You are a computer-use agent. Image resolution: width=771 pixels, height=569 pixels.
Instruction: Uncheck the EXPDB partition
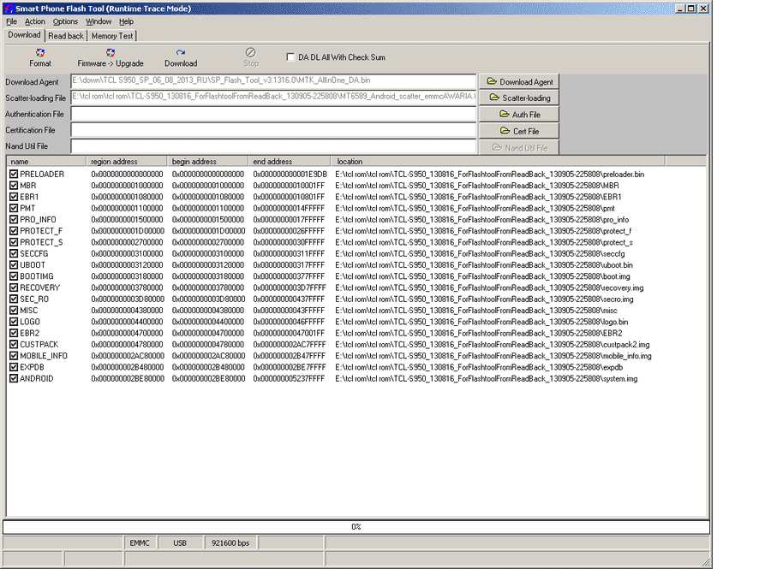point(14,367)
